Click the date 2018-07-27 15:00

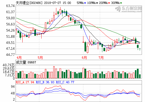click(x=57, y=3)
